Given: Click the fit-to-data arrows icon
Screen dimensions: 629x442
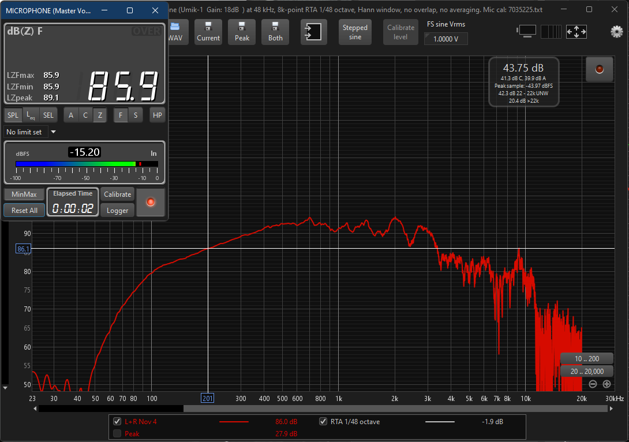Looking at the screenshot, I should [576, 31].
